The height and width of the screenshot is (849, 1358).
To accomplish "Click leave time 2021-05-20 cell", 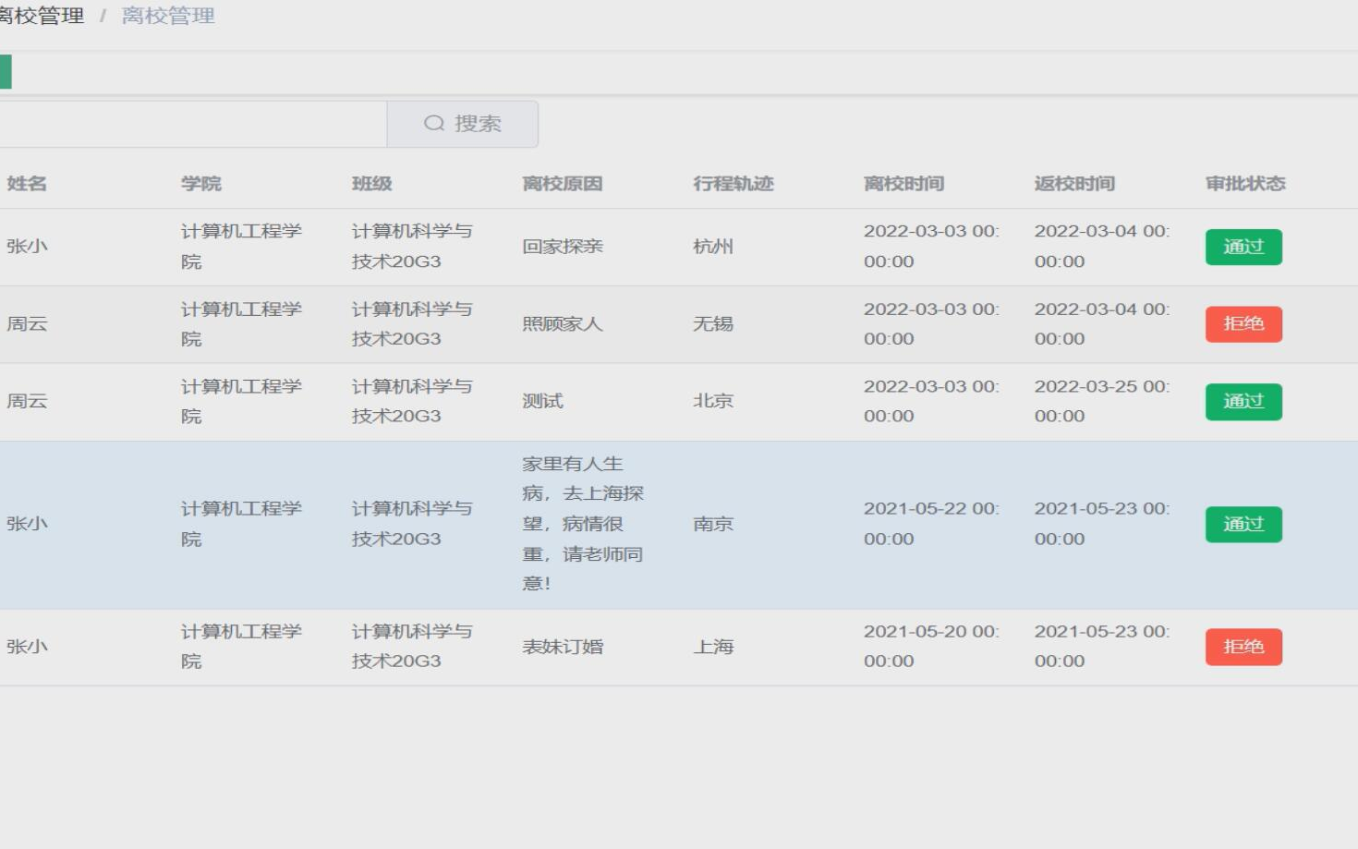I will pyautogui.click(x=931, y=647).
